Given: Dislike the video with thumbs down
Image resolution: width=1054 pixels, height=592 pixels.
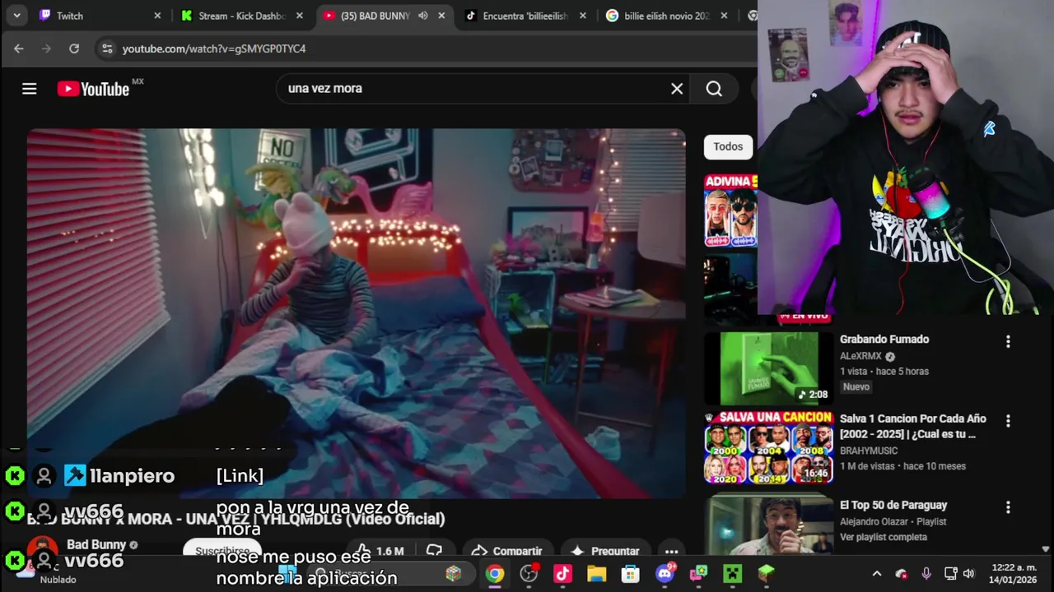Looking at the screenshot, I should pyautogui.click(x=434, y=552).
